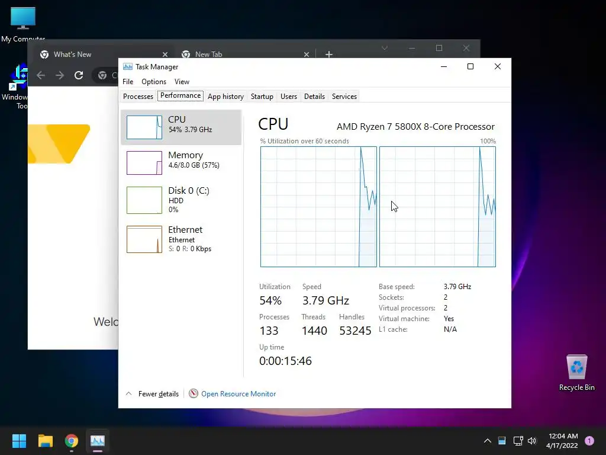Open the Recycle Bin desktop icon
The image size is (606, 455).
pyautogui.click(x=576, y=373)
